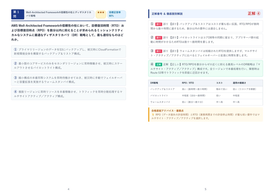Click the 中程度(10分〜数時間) table cell
The height and width of the screenshot is (195, 274).
pos(194,96)
